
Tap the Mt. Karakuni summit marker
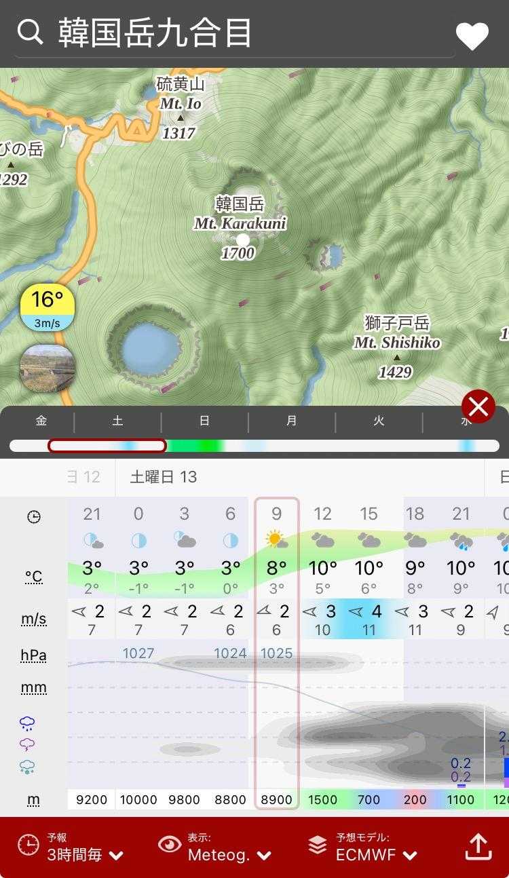(x=243, y=240)
